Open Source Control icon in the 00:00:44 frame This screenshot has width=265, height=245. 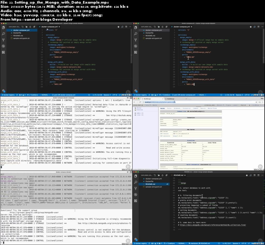(x=3, y=40)
